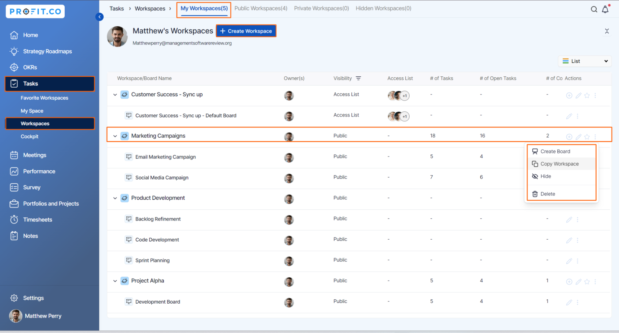This screenshot has height=333, width=619.
Task: Click the search magnifier icon
Action: point(594,9)
